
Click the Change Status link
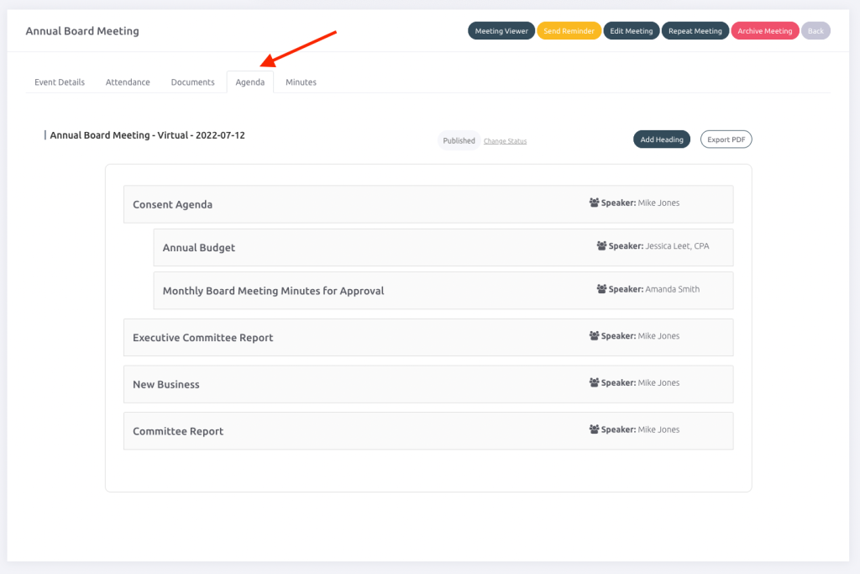point(505,141)
